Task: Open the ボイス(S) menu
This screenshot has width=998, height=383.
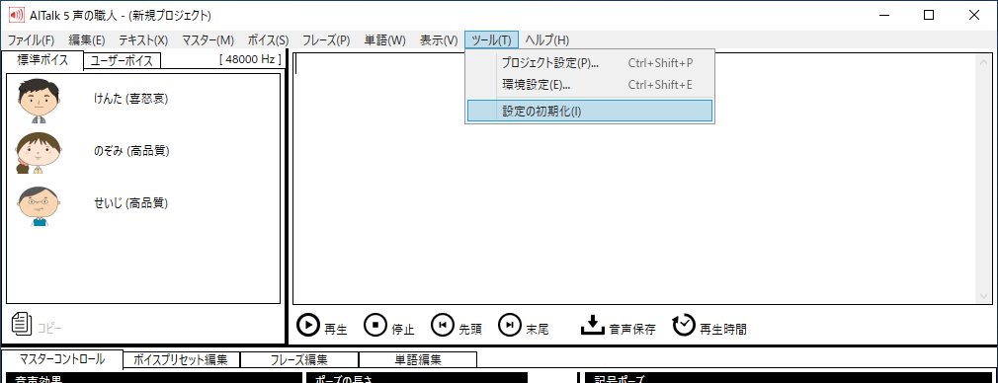Action: point(268,40)
